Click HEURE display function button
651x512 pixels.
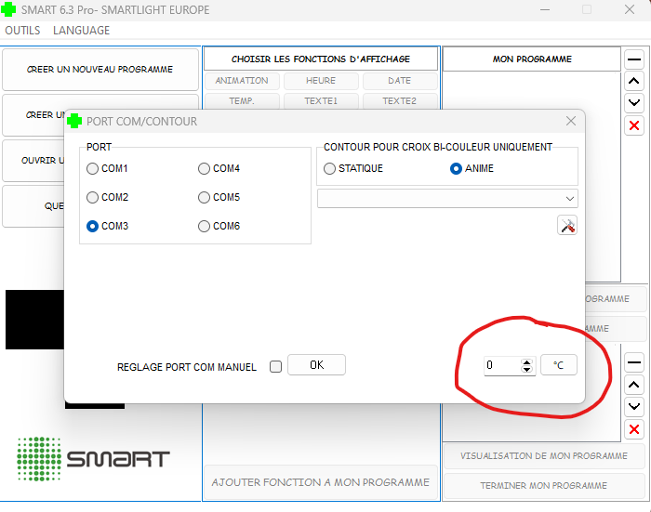coord(321,81)
